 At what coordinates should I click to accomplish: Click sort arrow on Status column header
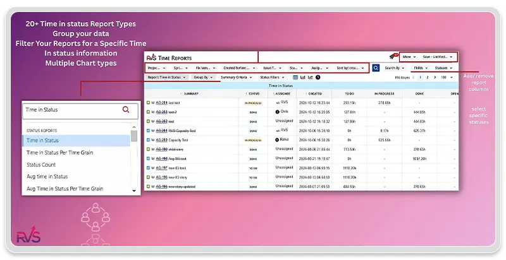(246, 93)
